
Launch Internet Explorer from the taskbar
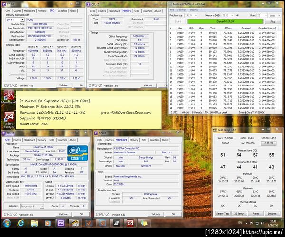click(20, 223)
